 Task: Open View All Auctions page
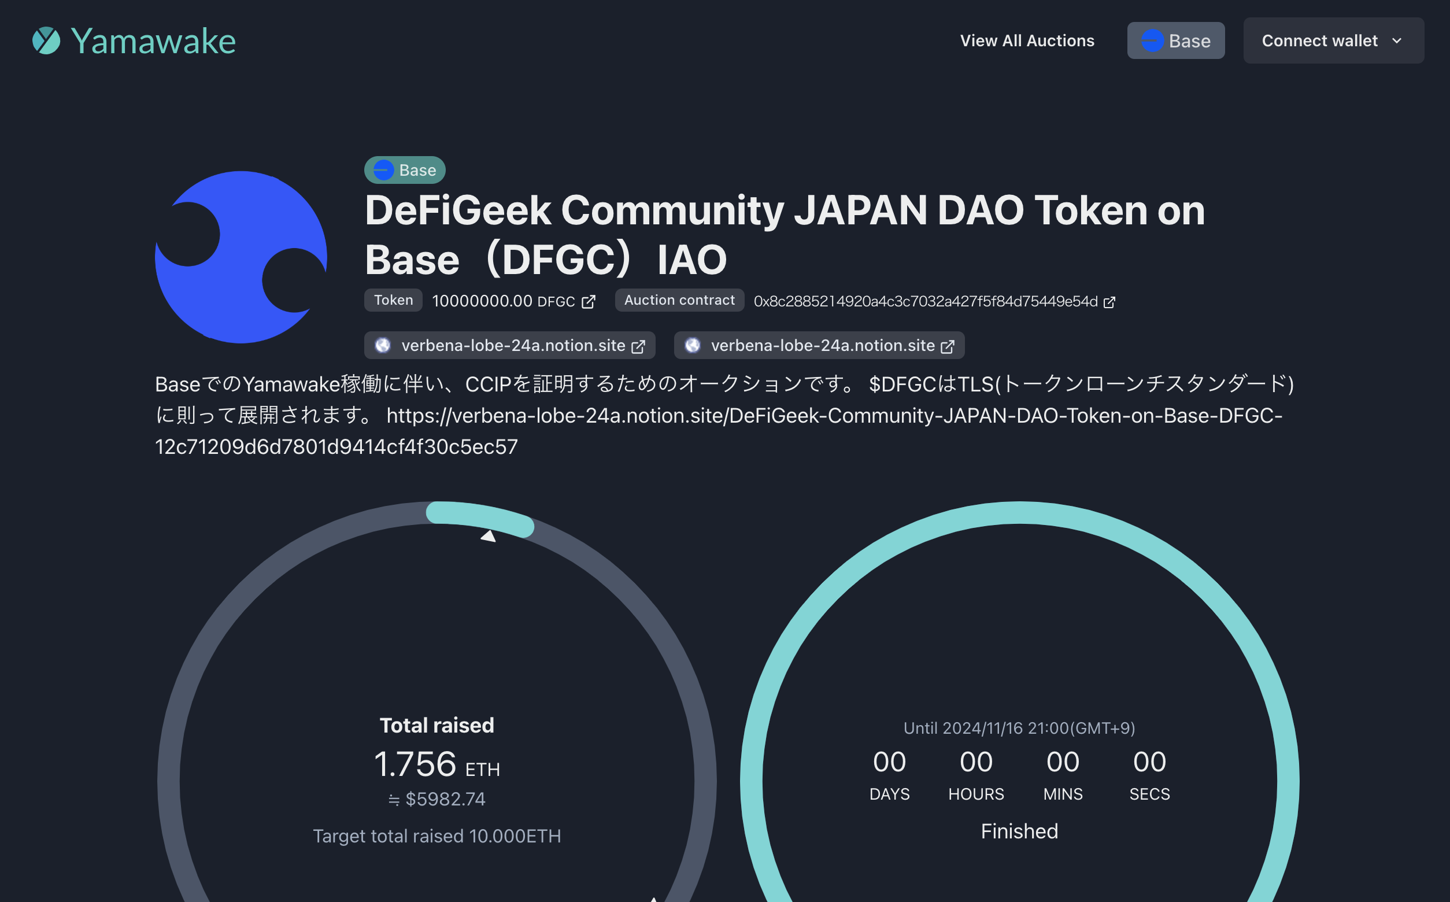[1027, 40]
